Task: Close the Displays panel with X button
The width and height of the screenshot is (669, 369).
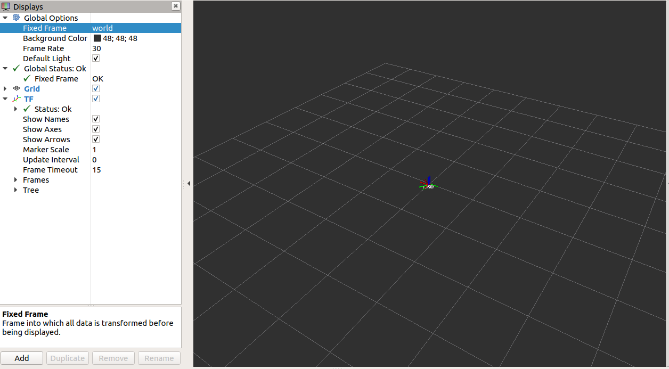Action: click(x=175, y=6)
